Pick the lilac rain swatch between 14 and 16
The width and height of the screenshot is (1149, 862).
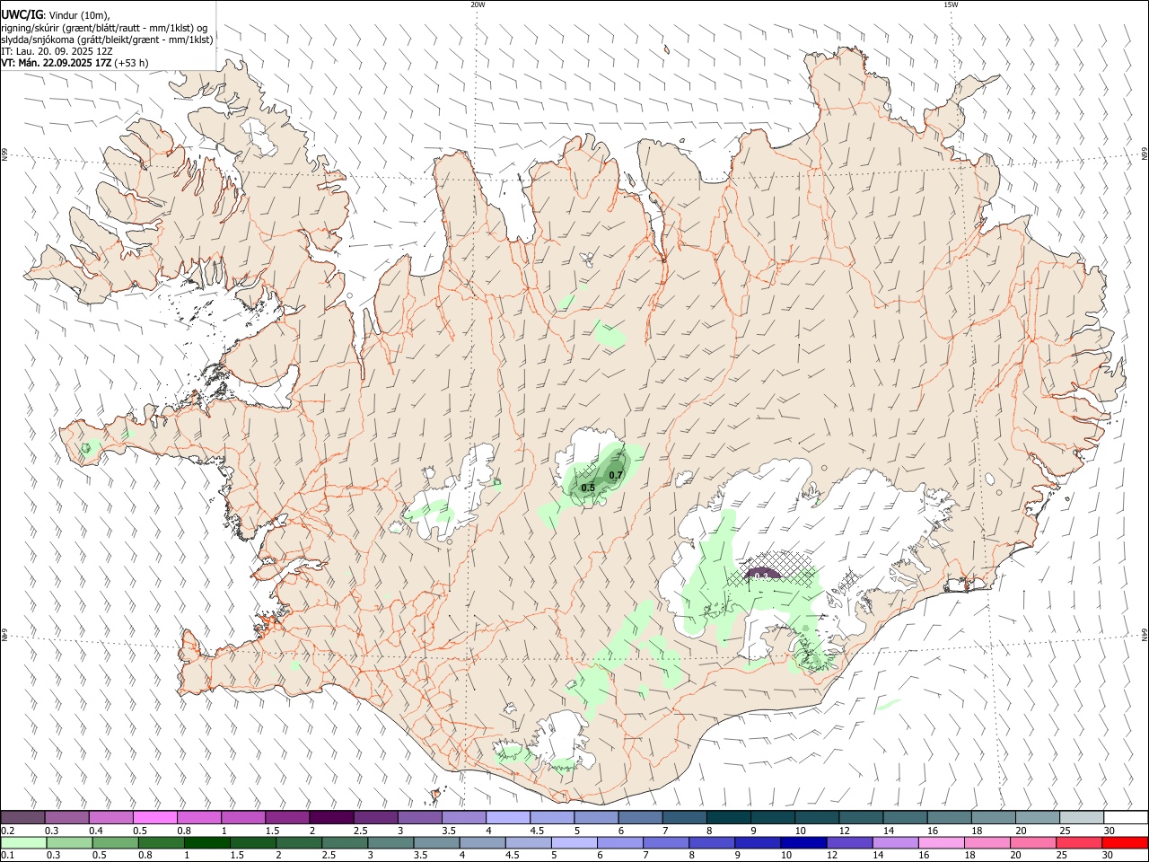click(894, 843)
